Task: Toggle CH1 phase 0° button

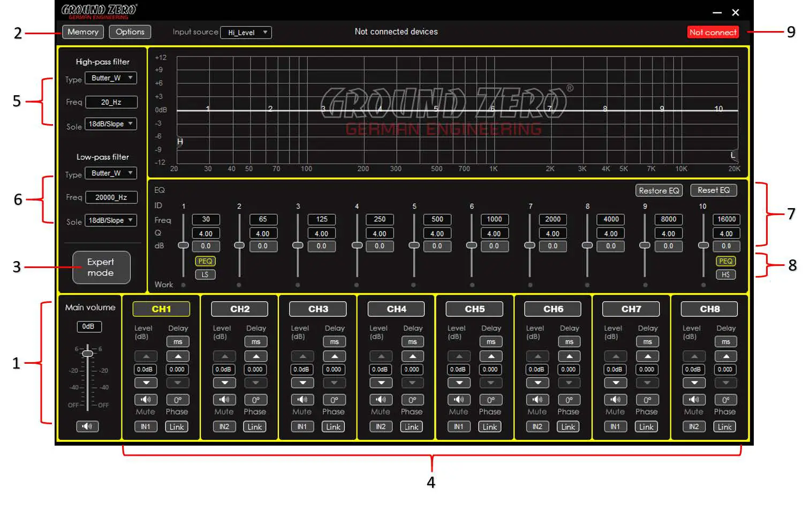Action: [178, 400]
